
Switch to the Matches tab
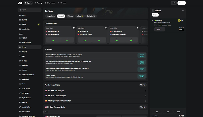click(70, 16)
